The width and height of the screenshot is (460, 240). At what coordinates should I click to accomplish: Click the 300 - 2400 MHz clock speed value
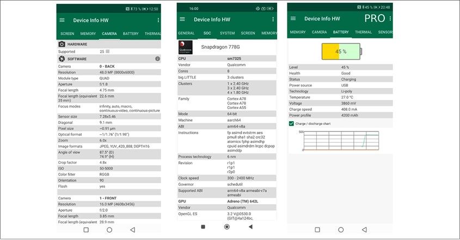(241, 178)
